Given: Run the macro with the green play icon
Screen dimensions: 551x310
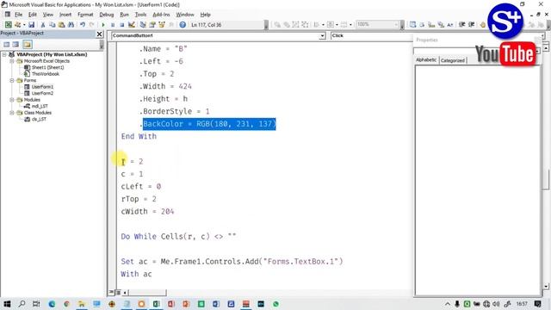Looking at the screenshot, I should pyautogui.click(x=103, y=25).
